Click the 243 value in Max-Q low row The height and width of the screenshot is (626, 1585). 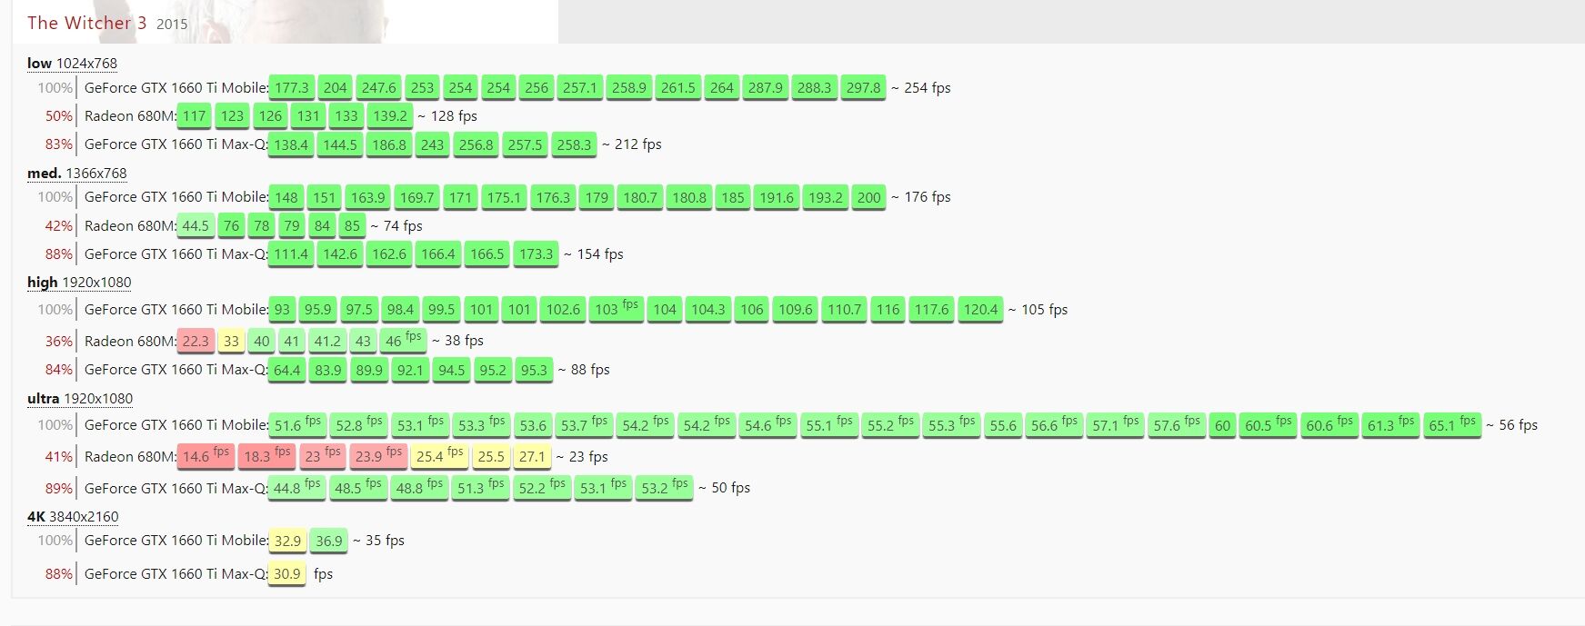432,144
